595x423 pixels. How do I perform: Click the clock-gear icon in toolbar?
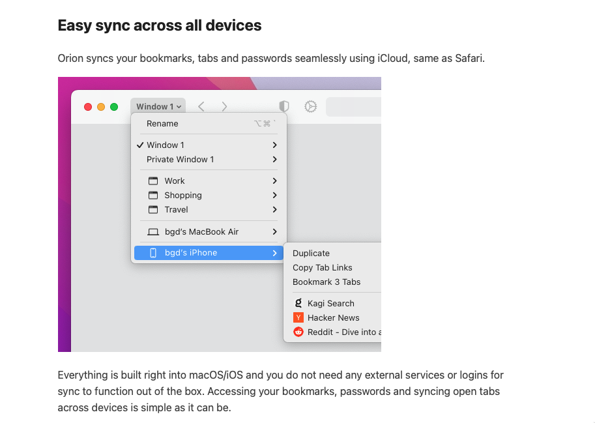[x=311, y=106]
